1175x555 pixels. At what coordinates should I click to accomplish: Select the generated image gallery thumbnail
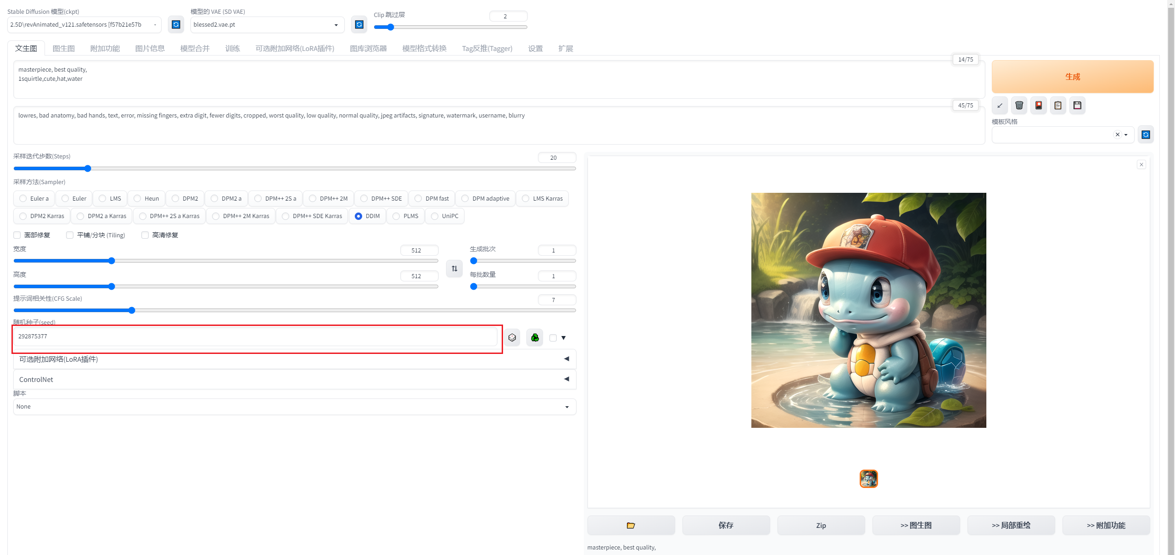click(869, 479)
